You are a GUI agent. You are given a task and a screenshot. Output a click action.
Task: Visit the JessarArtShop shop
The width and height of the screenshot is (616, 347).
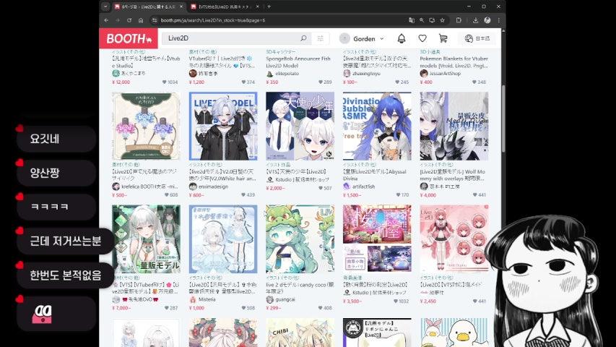coord(444,74)
